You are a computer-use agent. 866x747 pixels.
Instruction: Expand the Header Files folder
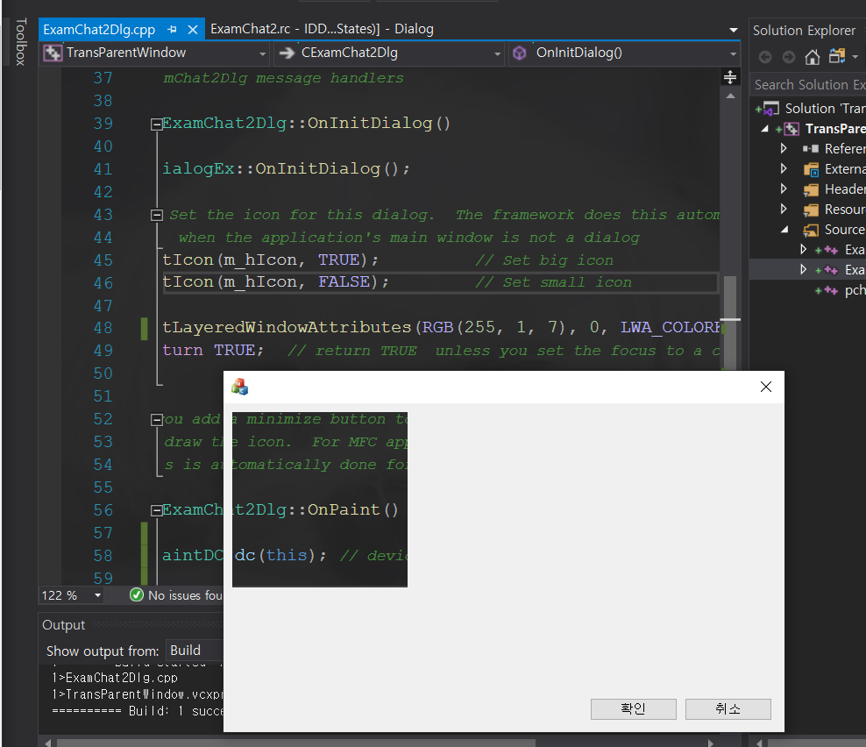coord(783,189)
